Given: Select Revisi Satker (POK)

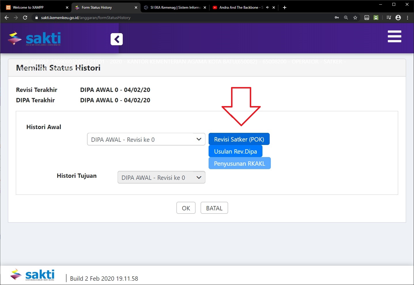Looking at the screenshot, I should pos(239,139).
